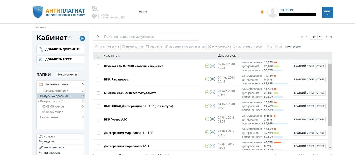Click the help question mark near Кабинет
This screenshot has height=155, width=355.
click(x=70, y=38)
